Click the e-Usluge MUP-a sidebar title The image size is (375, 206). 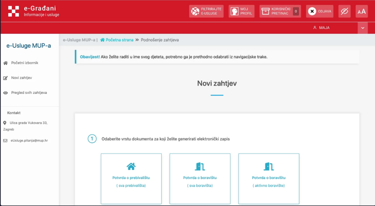[29, 46]
